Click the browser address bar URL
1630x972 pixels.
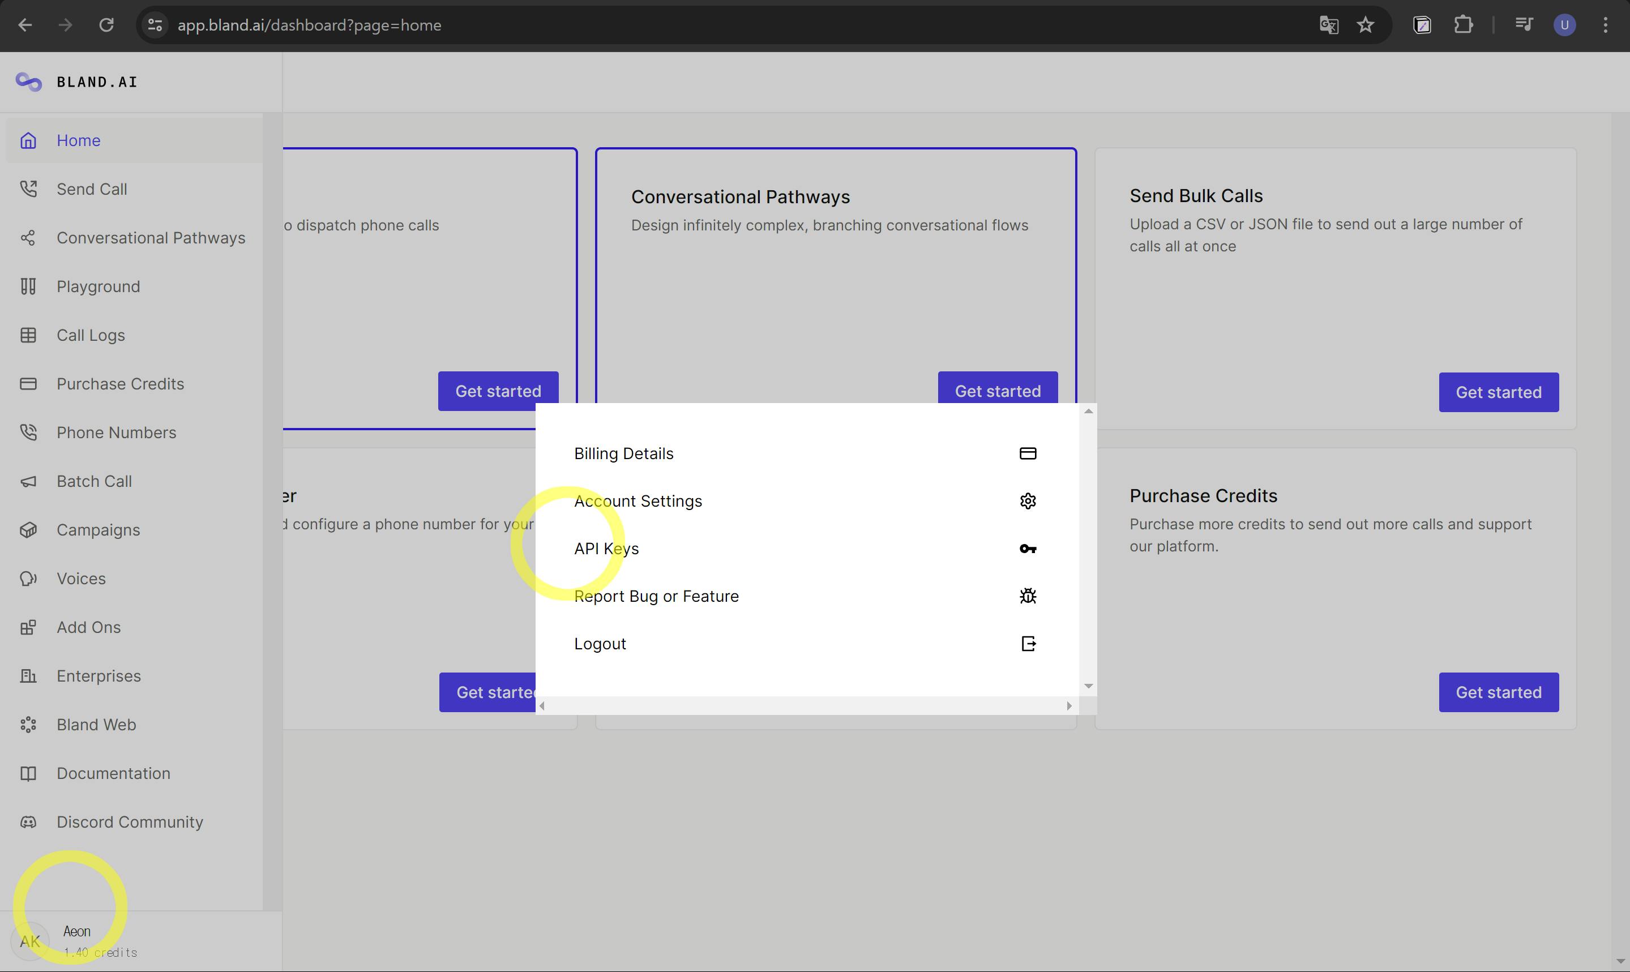pyautogui.click(x=309, y=25)
